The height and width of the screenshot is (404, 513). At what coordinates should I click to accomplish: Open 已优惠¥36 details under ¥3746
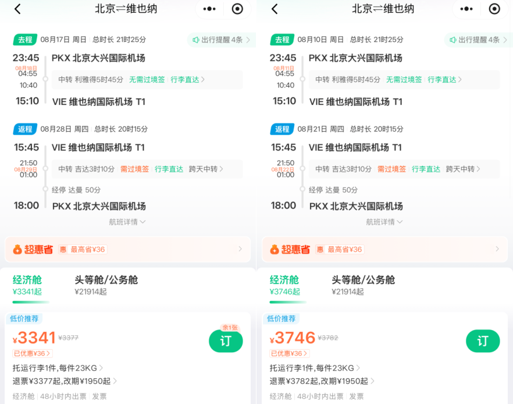pyautogui.click(x=290, y=353)
